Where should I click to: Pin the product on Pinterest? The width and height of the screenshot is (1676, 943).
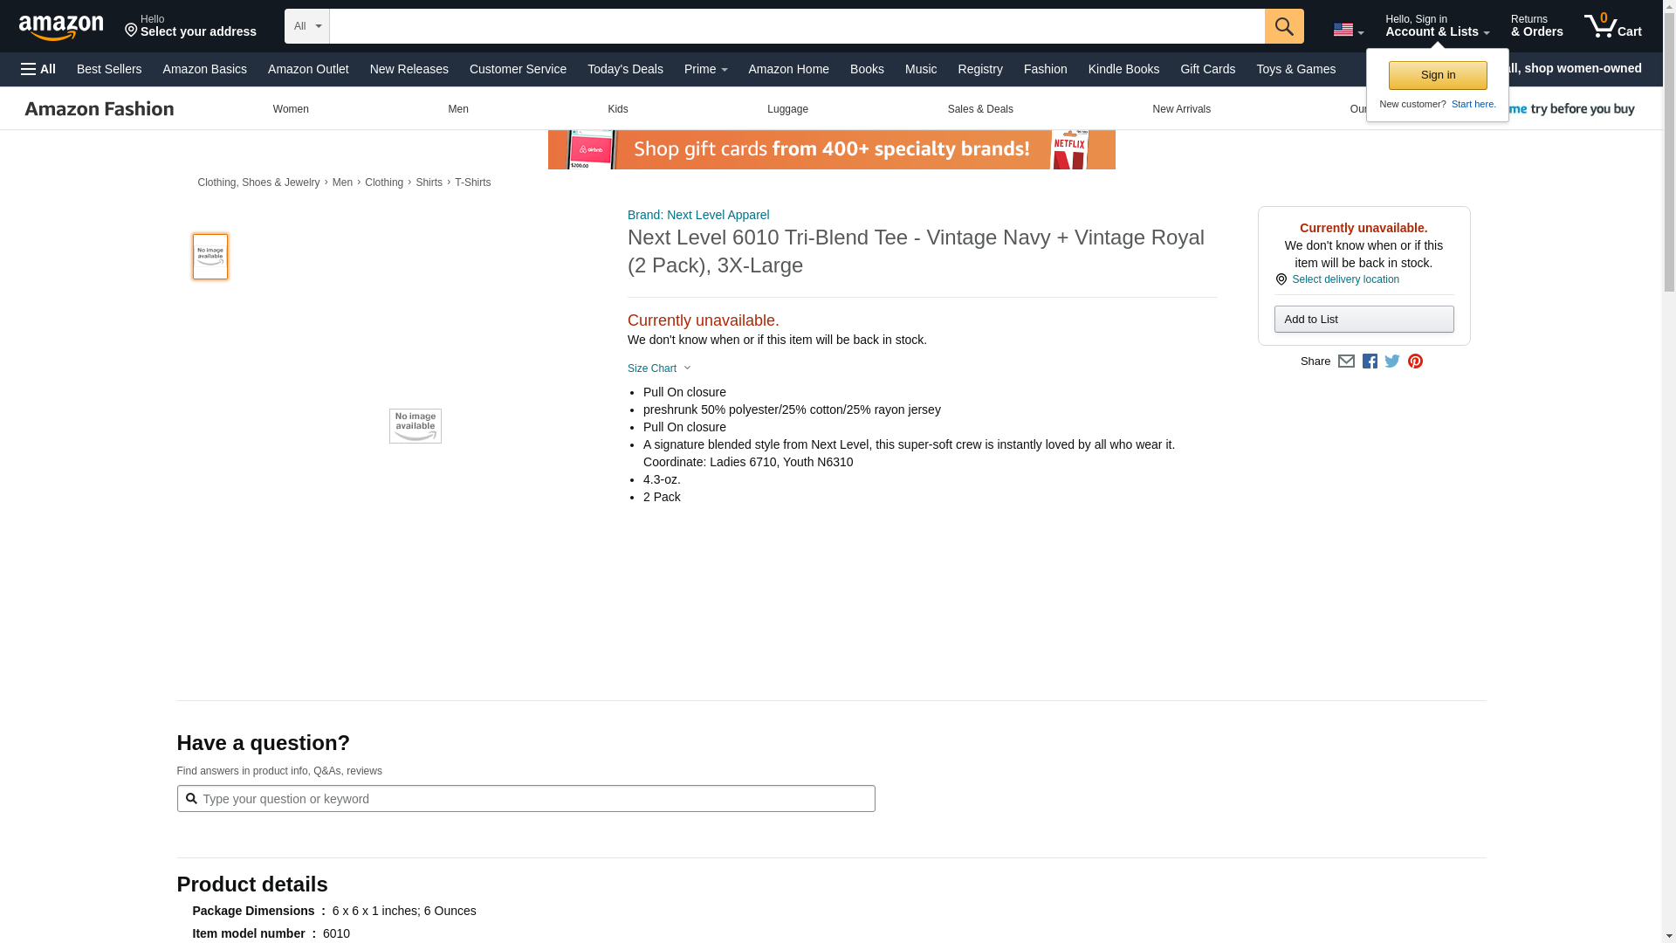pos(1415,361)
